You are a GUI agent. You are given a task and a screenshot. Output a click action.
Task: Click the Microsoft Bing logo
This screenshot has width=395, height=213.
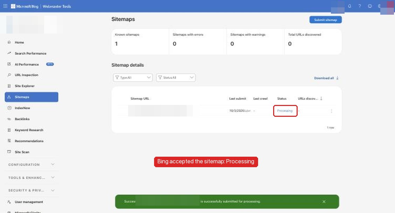click(x=25, y=6)
